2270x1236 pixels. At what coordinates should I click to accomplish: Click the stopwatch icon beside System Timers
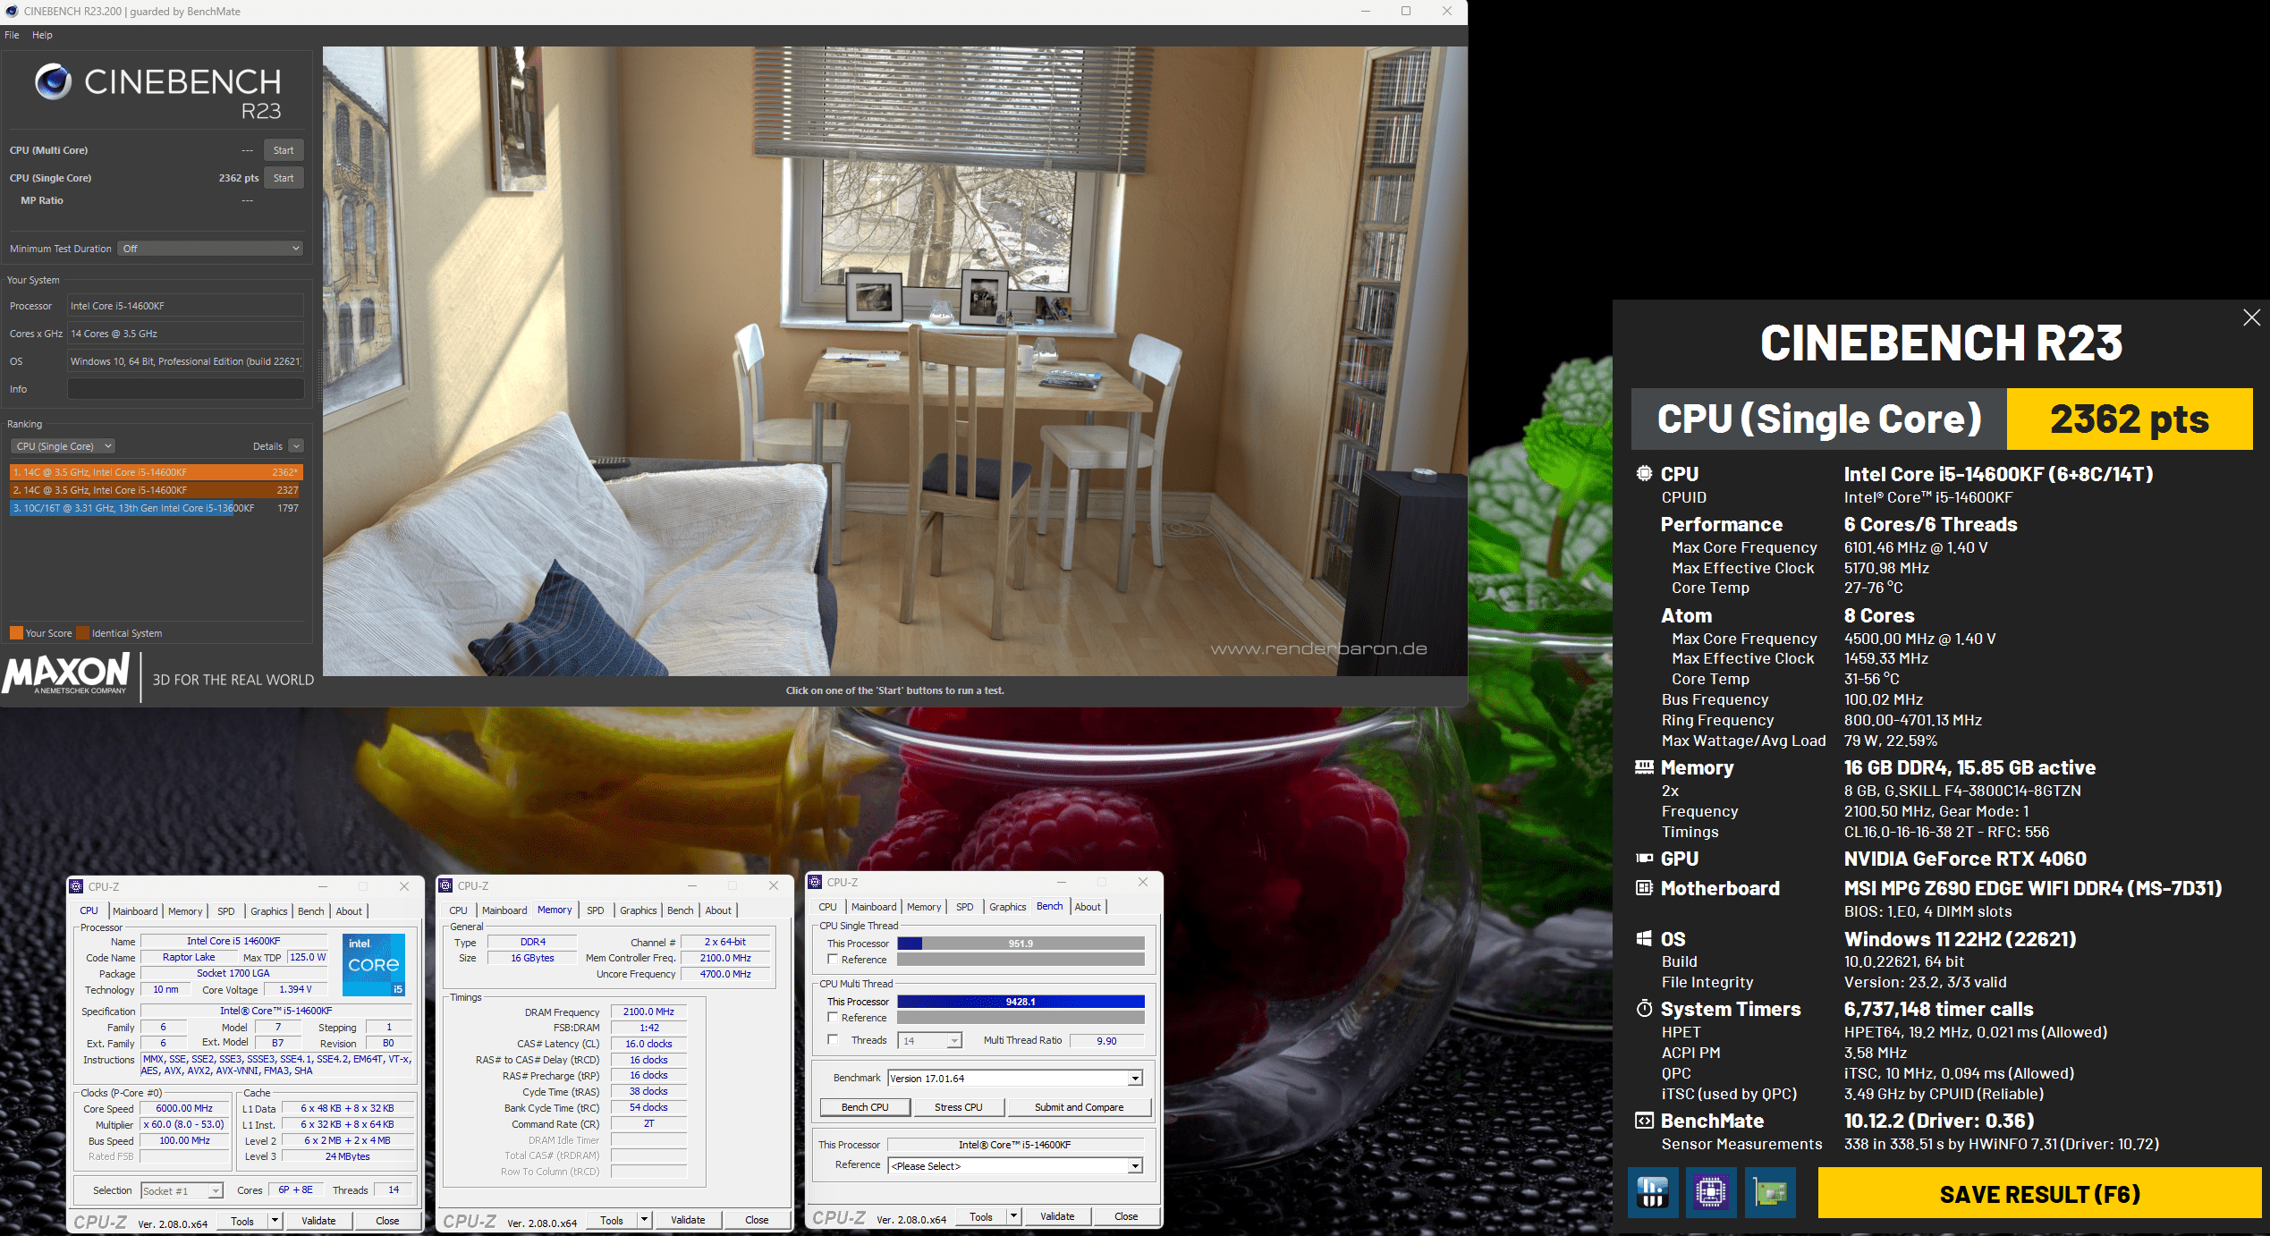1644,1009
